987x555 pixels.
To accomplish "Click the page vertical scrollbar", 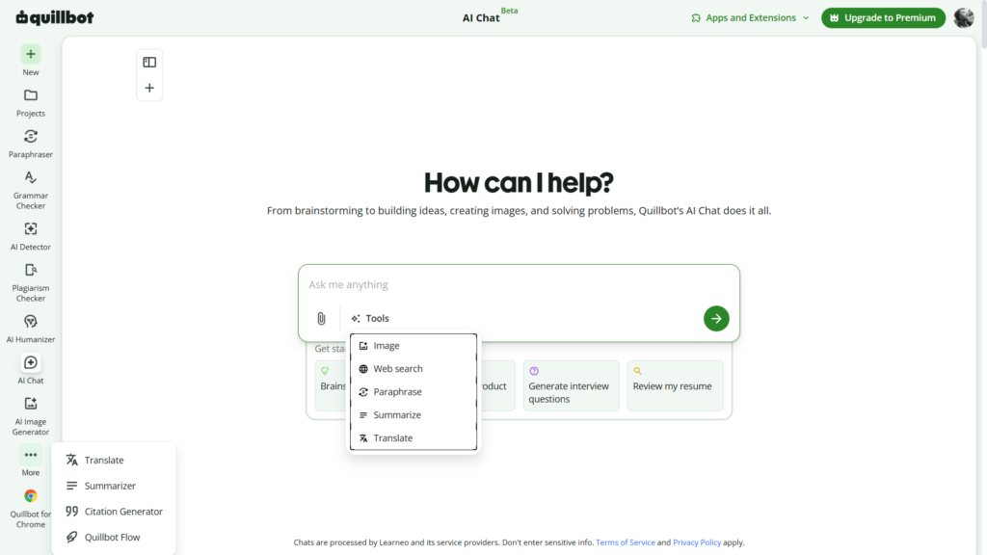I will point(982,24).
